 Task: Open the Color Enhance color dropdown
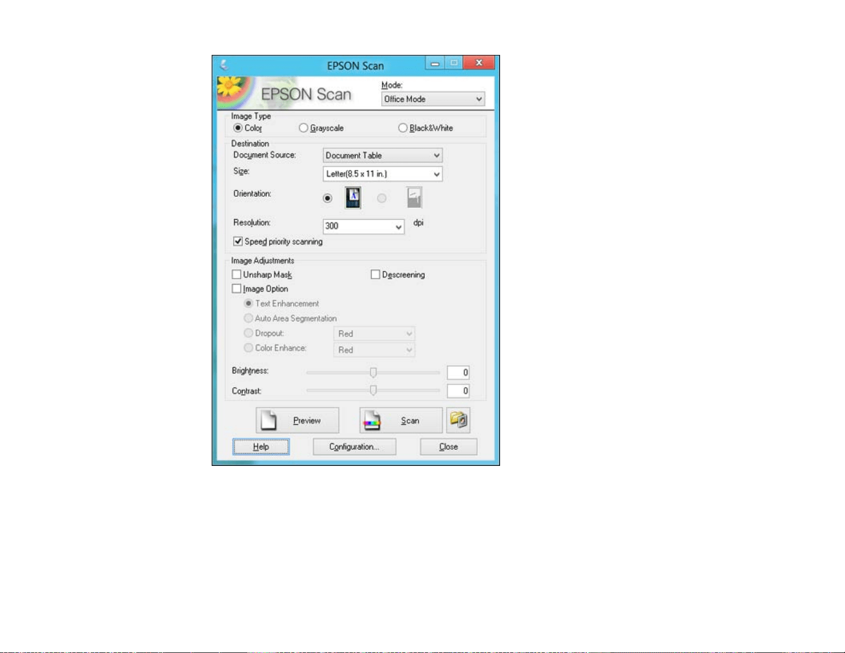coord(374,350)
